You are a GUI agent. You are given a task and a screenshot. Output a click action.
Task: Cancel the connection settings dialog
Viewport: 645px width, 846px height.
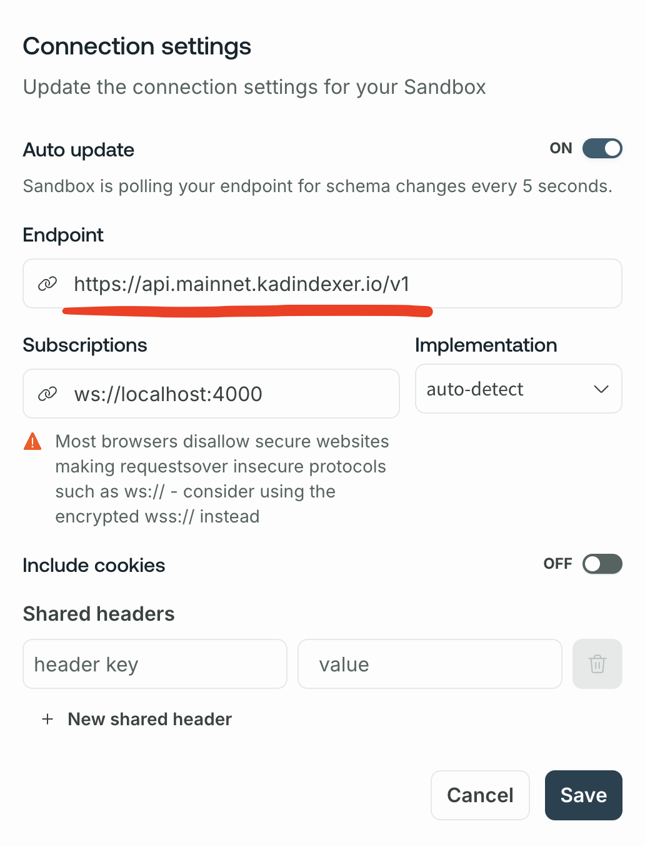480,795
